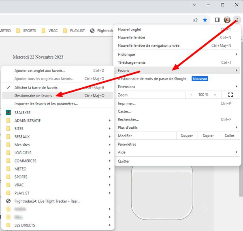243x231 pixels.
Task: Select Importer les favoris et les paramètres
Action: pyautogui.click(x=58, y=104)
